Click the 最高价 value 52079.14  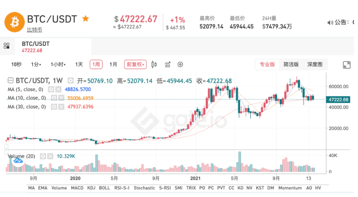(x=212, y=27)
